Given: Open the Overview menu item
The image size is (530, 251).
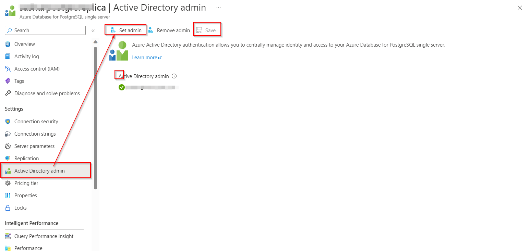Looking at the screenshot, I should (25, 44).
